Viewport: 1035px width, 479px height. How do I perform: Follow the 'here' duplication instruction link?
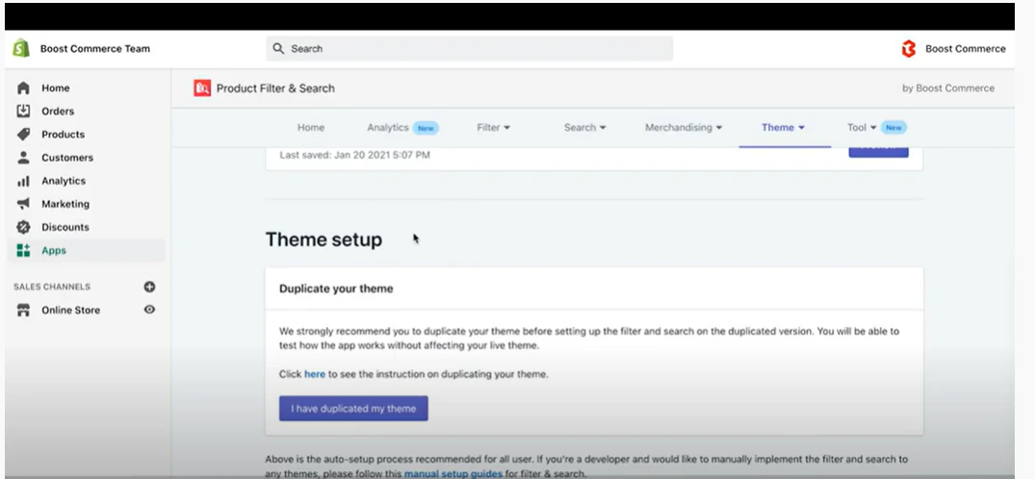pyautogui.click(x=315, y=374)
